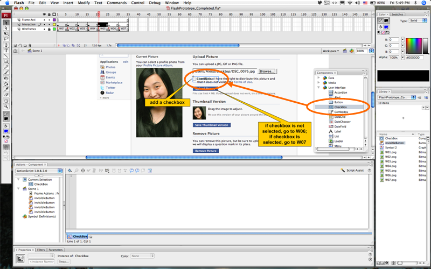Viewport: 431px width, 269px height.
Task: Toggle visibility dot of Frame Actions layer
Action: coord(45,19)
